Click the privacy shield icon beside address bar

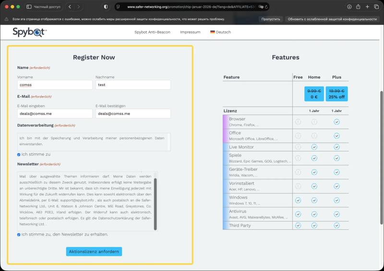(106, 7)
